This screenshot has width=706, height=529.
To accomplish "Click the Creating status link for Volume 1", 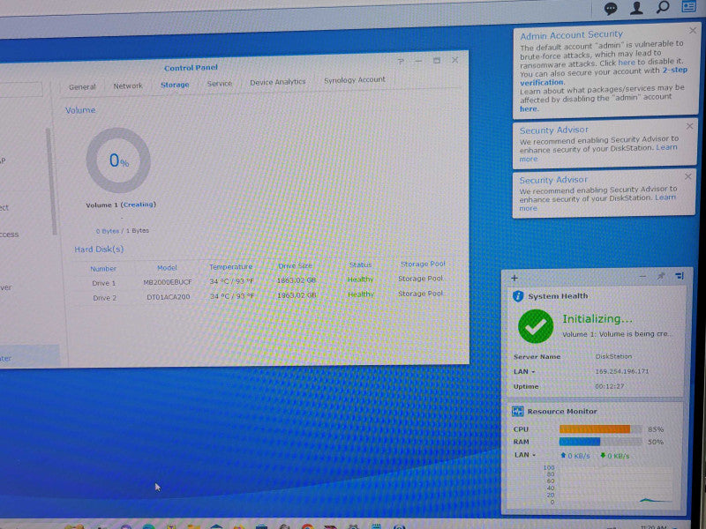I will (x=139, y=205).
